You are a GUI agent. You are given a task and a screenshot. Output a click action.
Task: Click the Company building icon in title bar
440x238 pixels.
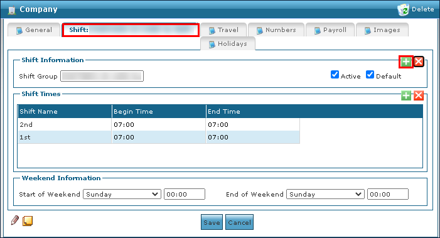12,10
